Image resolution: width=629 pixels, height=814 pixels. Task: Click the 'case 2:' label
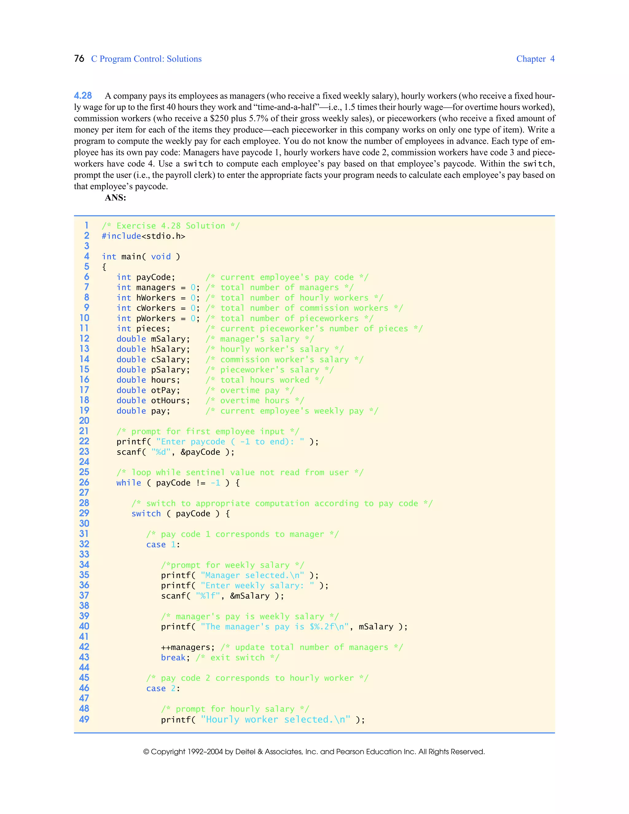[x=163, y=689]
